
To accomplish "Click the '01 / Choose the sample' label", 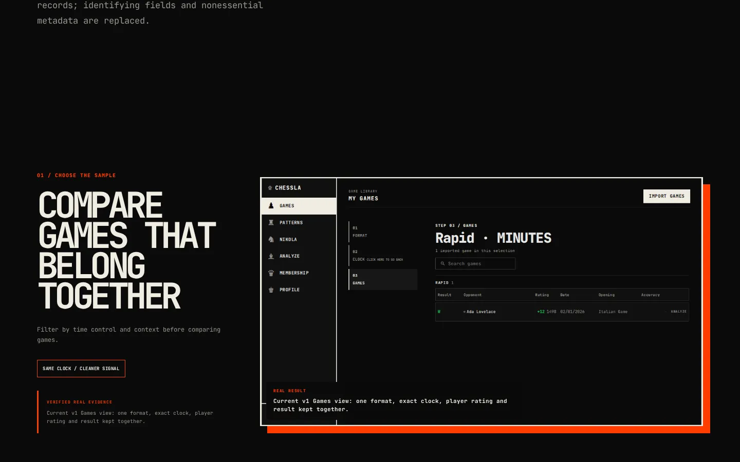I will coord(76,176).
